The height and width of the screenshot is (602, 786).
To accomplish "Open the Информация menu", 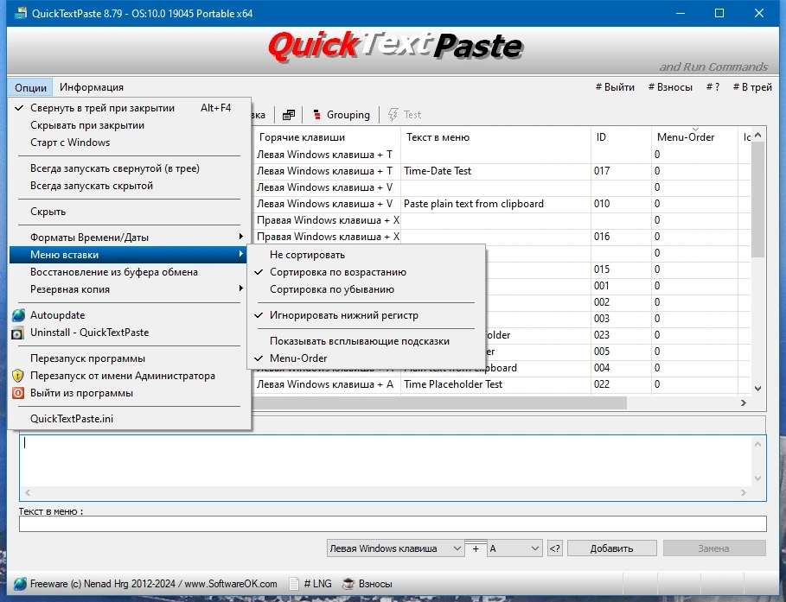I will click(92, 87).
